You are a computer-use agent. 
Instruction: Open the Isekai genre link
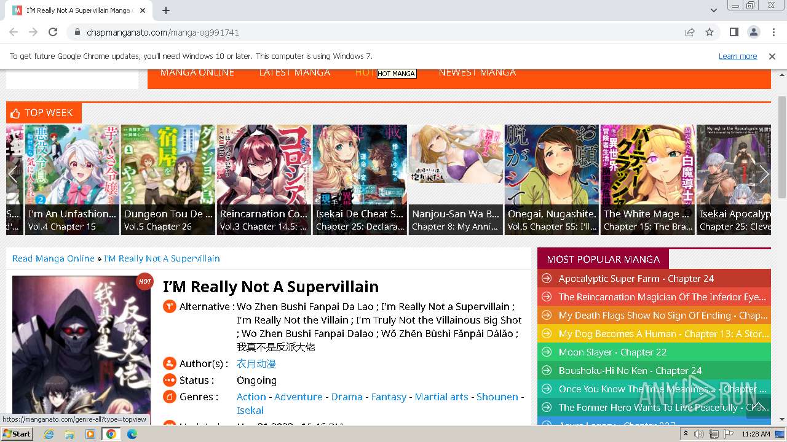[250, 411]
